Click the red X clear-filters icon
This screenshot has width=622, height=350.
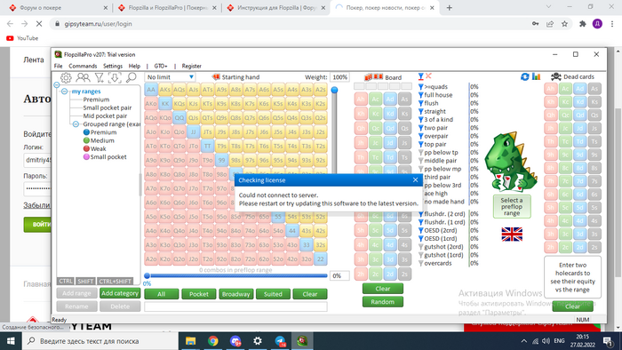[x=428, y=76]
